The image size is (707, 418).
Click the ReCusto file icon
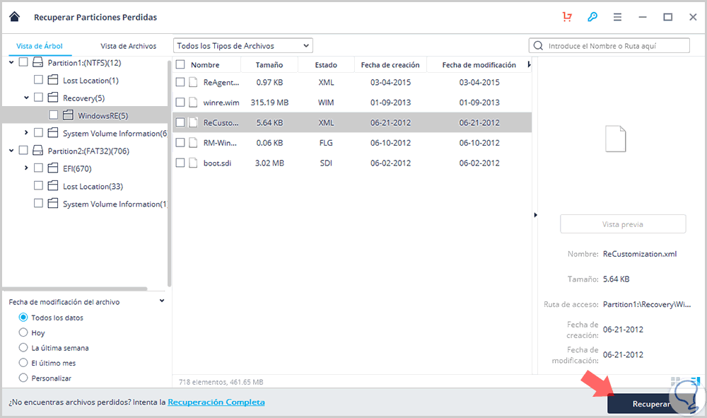[193, 122]
